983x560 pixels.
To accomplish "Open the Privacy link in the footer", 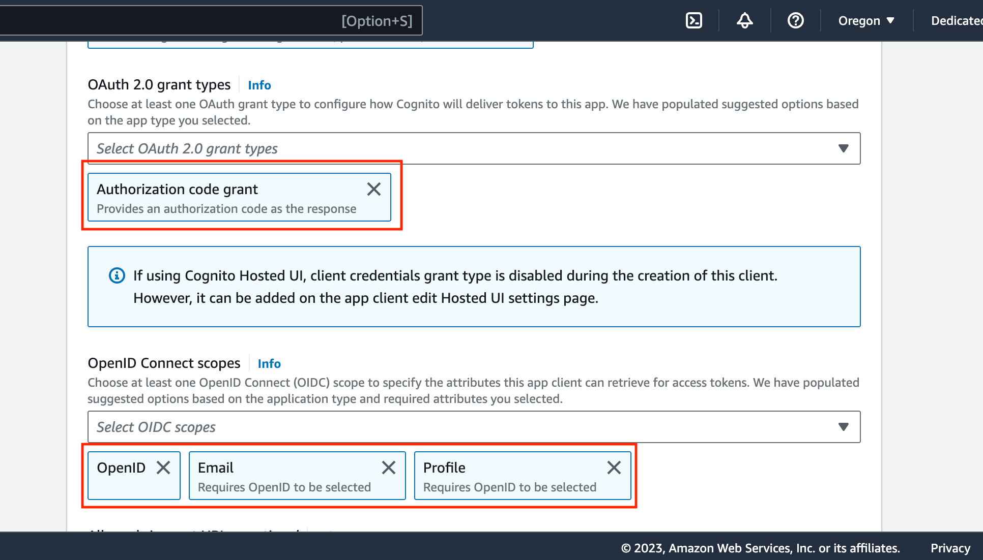I will 949,548.
